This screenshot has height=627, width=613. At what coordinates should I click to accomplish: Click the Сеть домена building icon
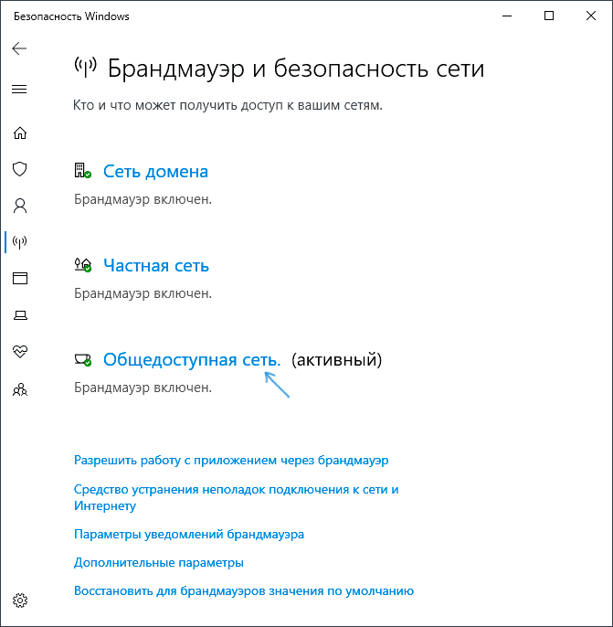(83, 170)
